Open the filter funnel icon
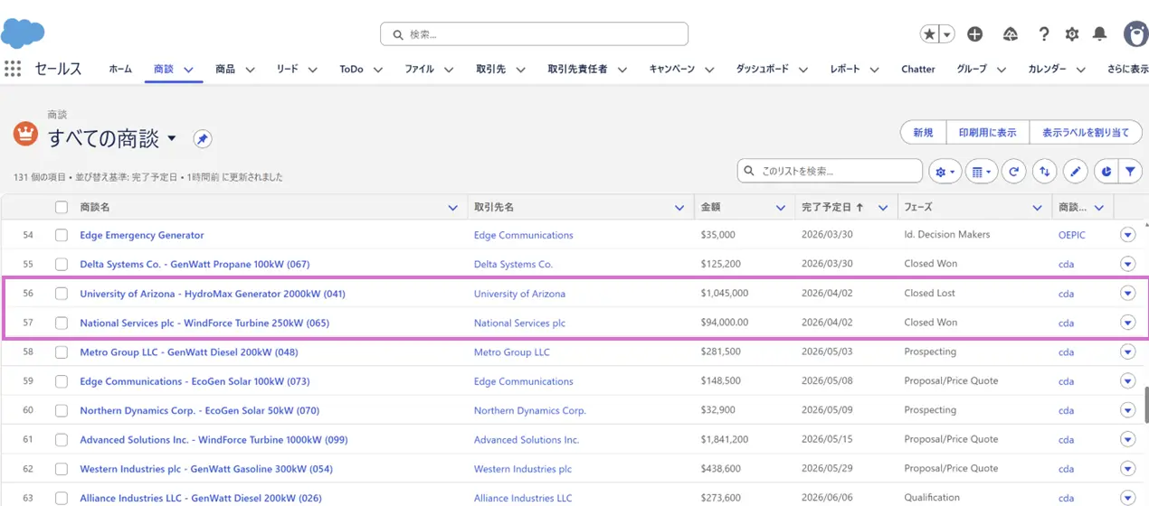 pos(1130,172)
